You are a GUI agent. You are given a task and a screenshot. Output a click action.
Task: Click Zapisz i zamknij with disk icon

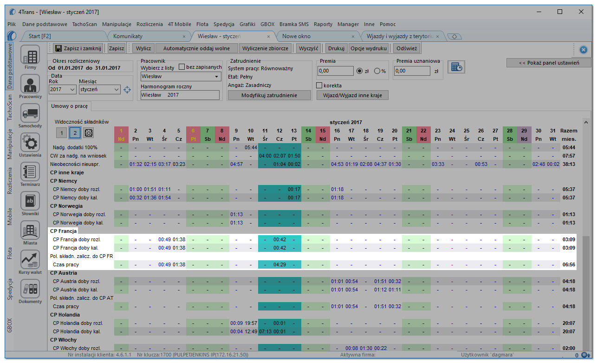pos(78,48)
